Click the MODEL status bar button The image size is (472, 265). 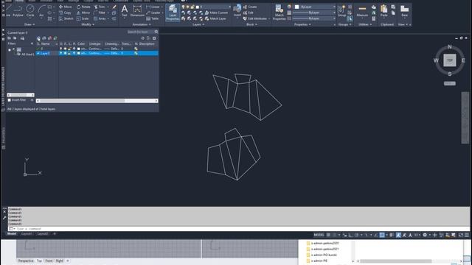(x=319, y=235)
